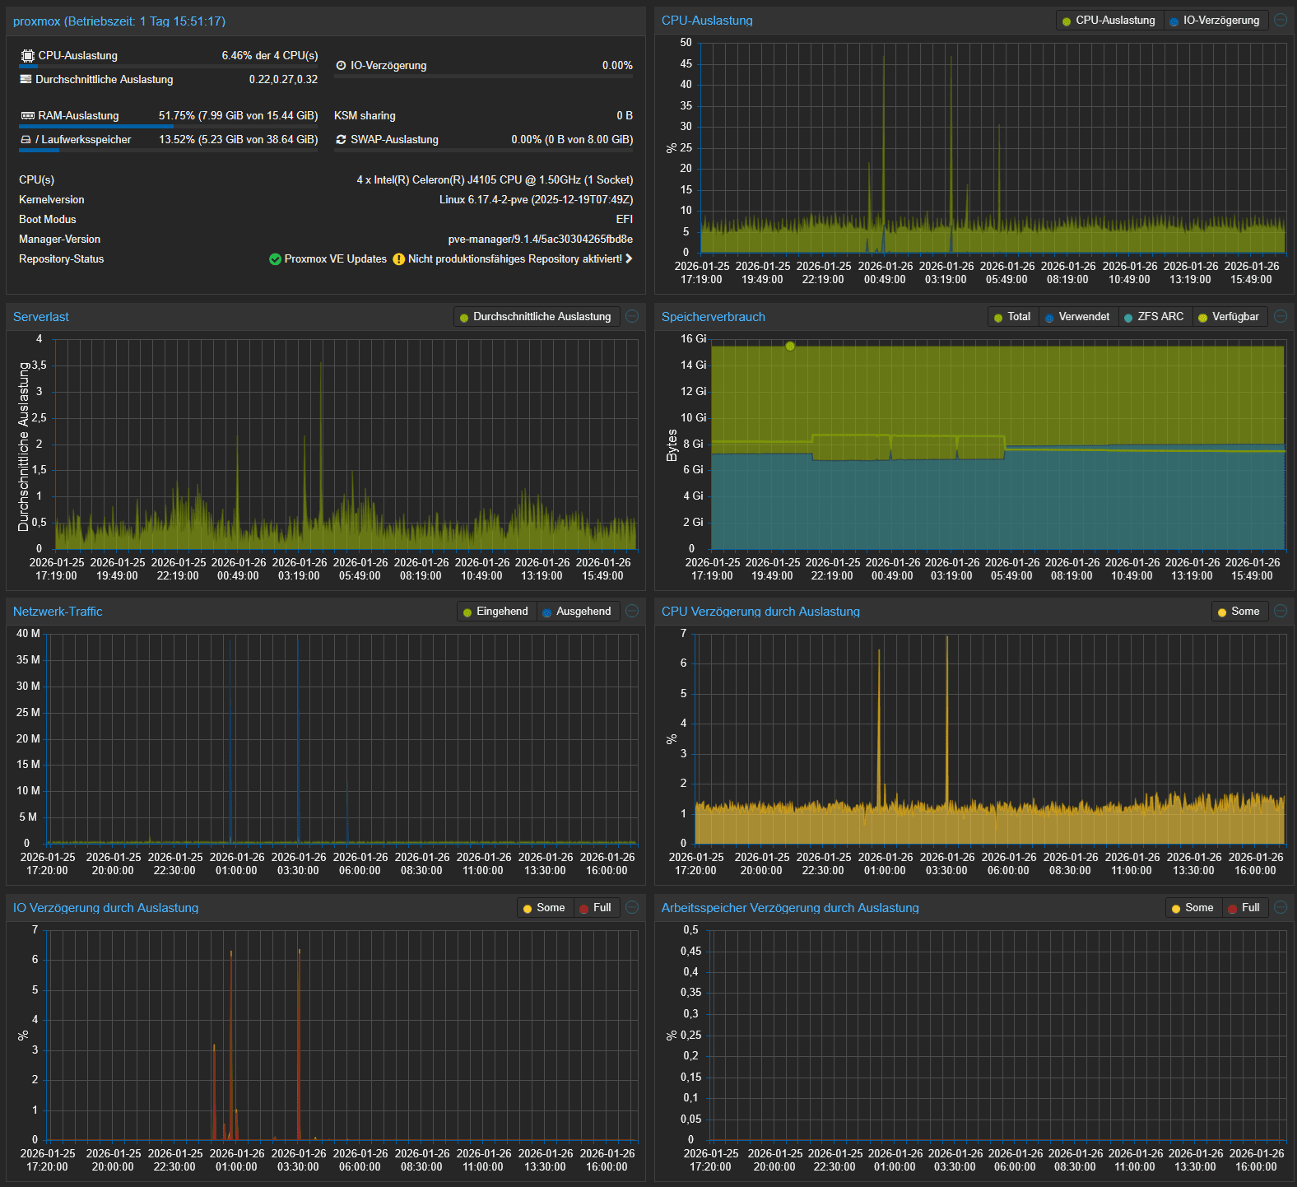The height and width of the screenshot is (1187, 1297).
Task: Toggle Total series in Speicherverbrauch legend
Action: [x=1012, y=317]
